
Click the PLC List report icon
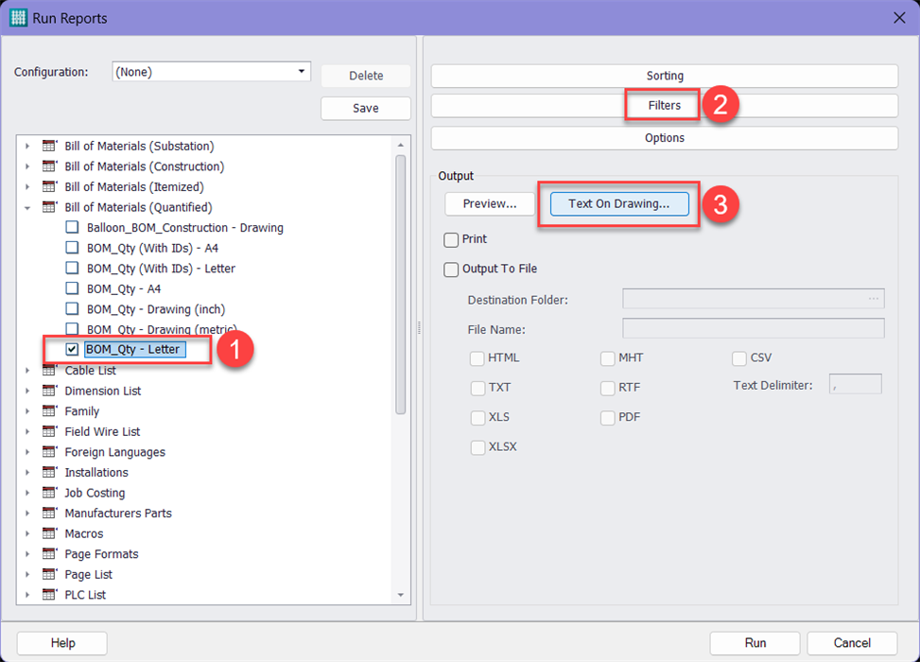(48, 594)
